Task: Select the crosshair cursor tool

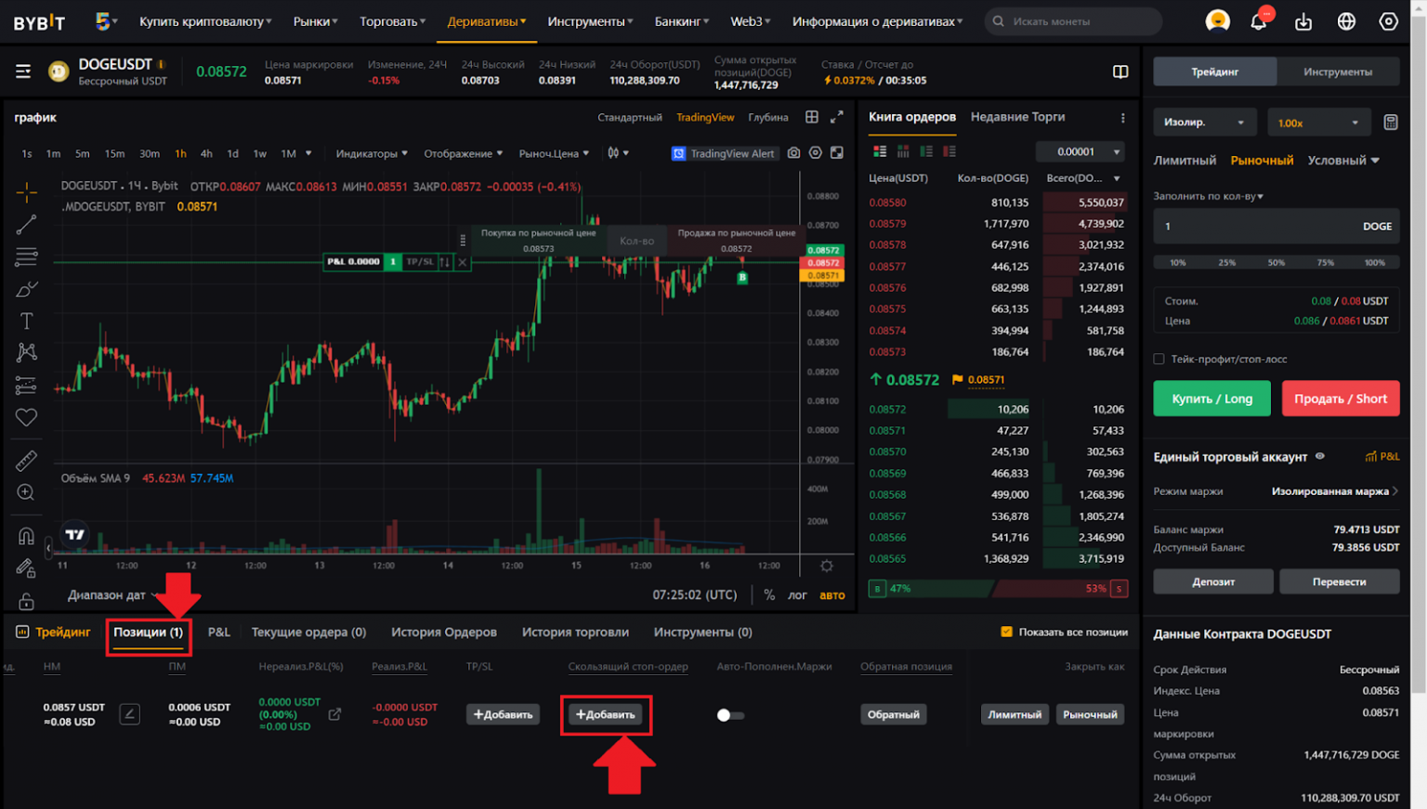Action: [x=26, y=192]
